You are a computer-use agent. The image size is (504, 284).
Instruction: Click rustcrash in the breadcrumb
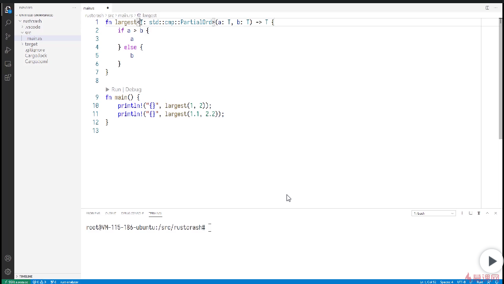click(x=94, y=15)
